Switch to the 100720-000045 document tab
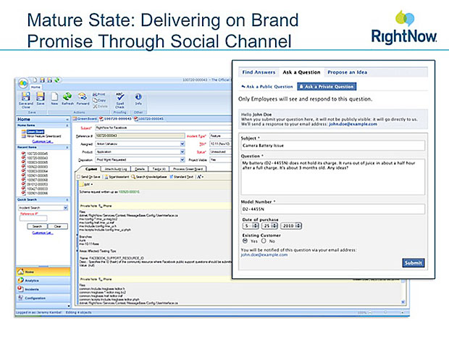The image size is (449, 337). coord(149,119)
